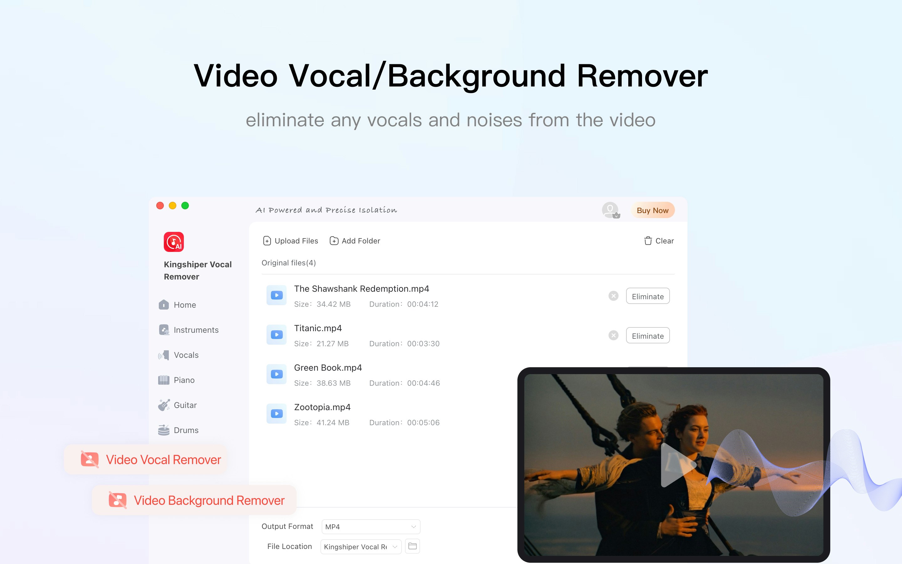Go to Home in sidebar
Screen dimensions: 902x564
pos(185,305)
